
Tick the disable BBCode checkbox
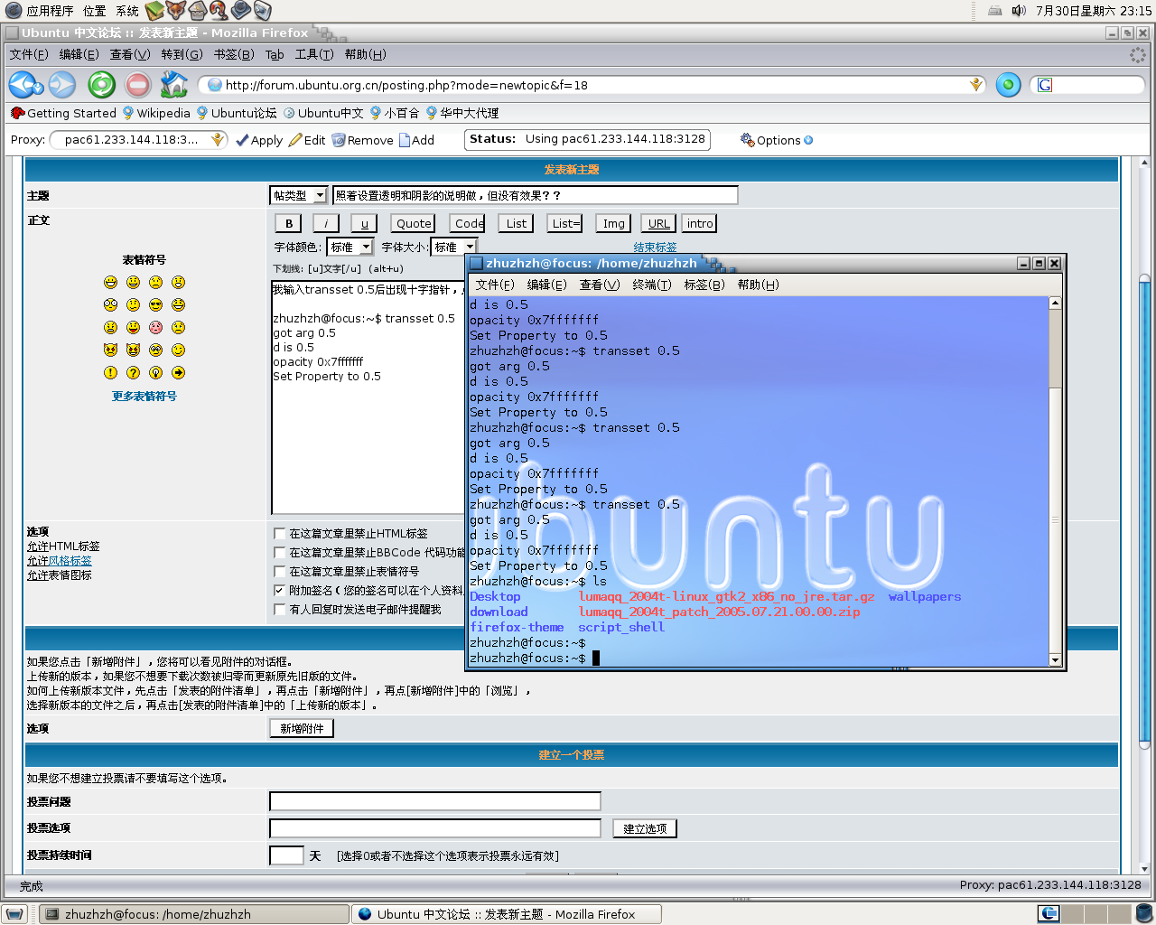tap(280, 552)
